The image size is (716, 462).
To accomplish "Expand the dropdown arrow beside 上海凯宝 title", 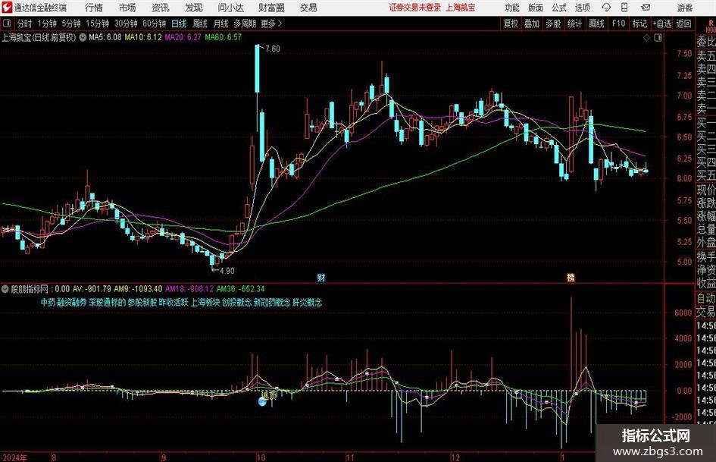I will click(x=83, y=37).
